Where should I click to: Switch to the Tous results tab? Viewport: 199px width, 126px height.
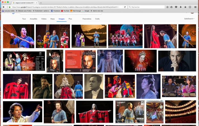[24, 19]
